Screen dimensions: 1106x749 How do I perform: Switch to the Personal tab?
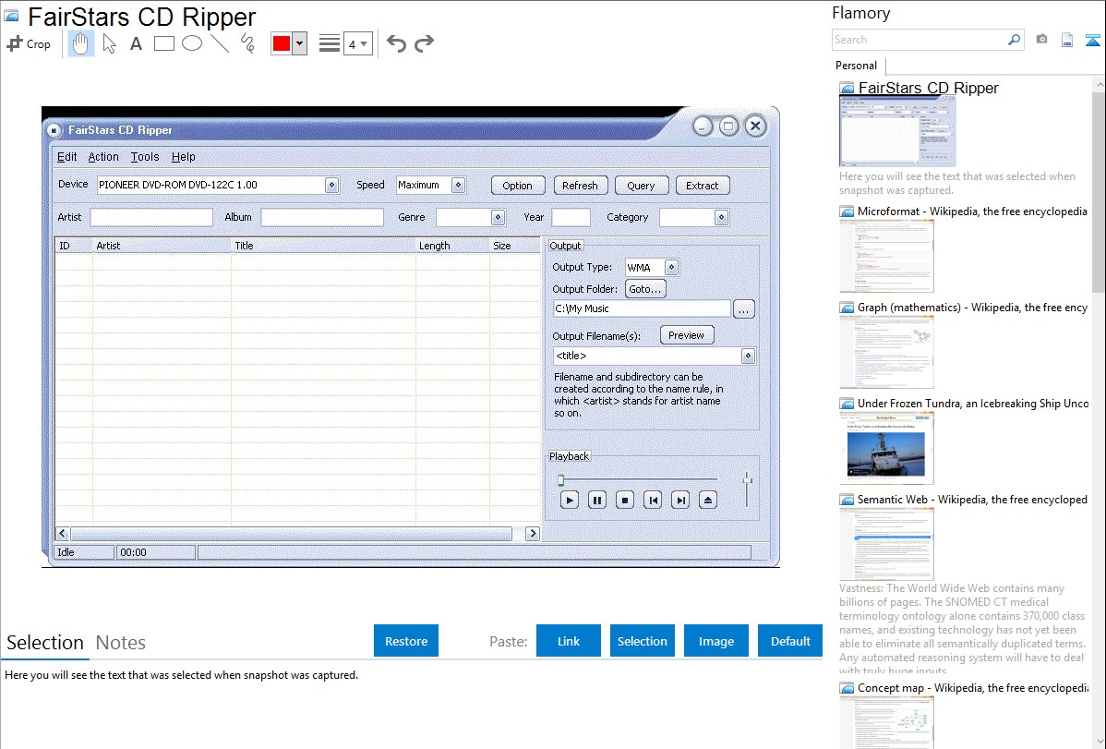857,66
